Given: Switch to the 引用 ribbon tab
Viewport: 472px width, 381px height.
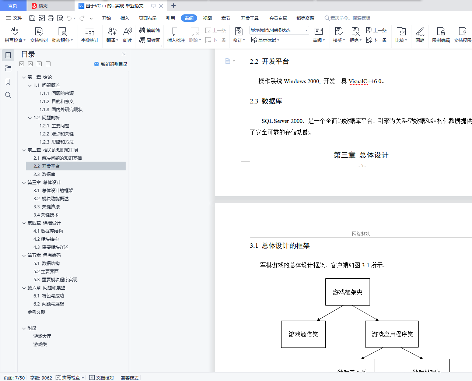Looking at the screenshot, I should pos(171,18).
